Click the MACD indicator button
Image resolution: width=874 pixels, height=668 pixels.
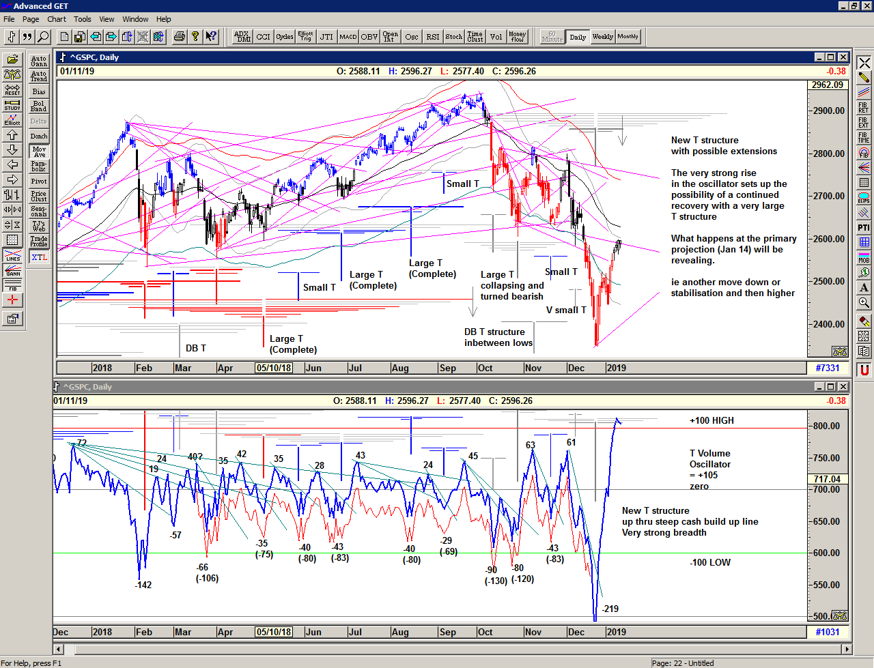[x=348, y=37]
